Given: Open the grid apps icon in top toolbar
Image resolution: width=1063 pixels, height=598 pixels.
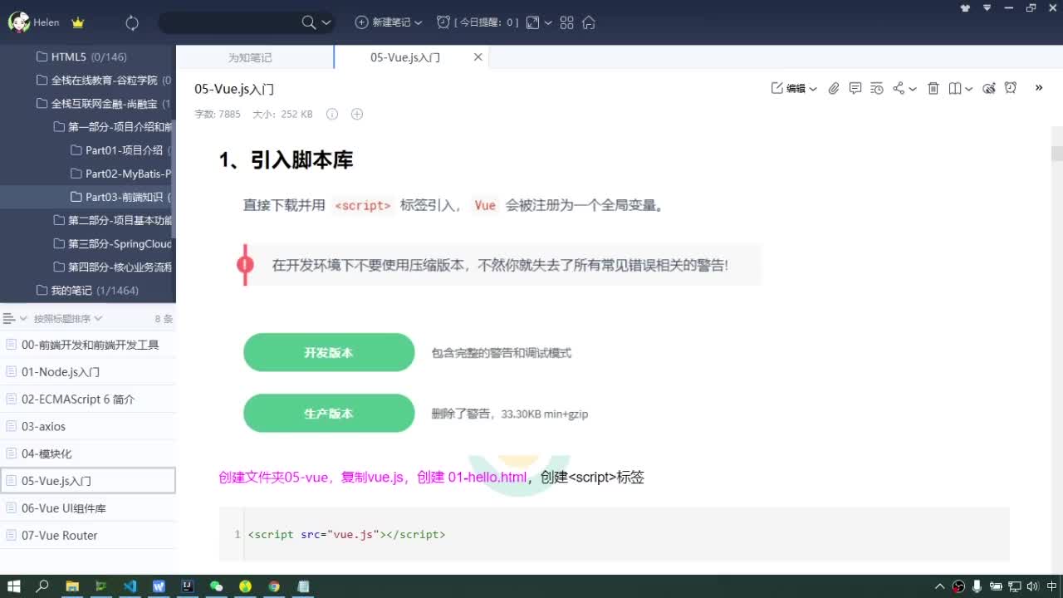Looking at the screenshot, I should click(x=567, y=22).
